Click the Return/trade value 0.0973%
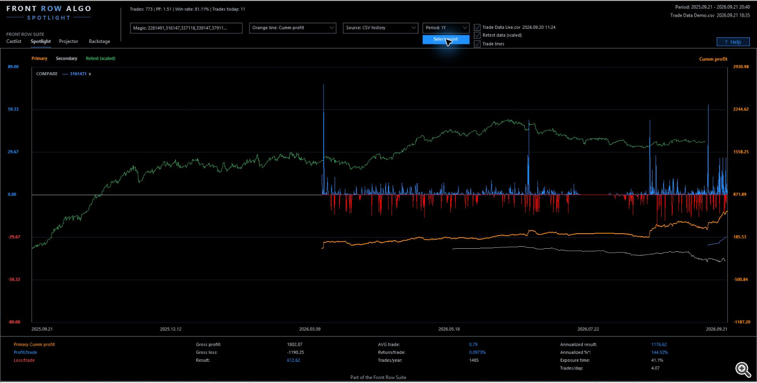Image resolution: width=757 pixels, height=383 pixels. pyautogui.click(x=477, y=352)
